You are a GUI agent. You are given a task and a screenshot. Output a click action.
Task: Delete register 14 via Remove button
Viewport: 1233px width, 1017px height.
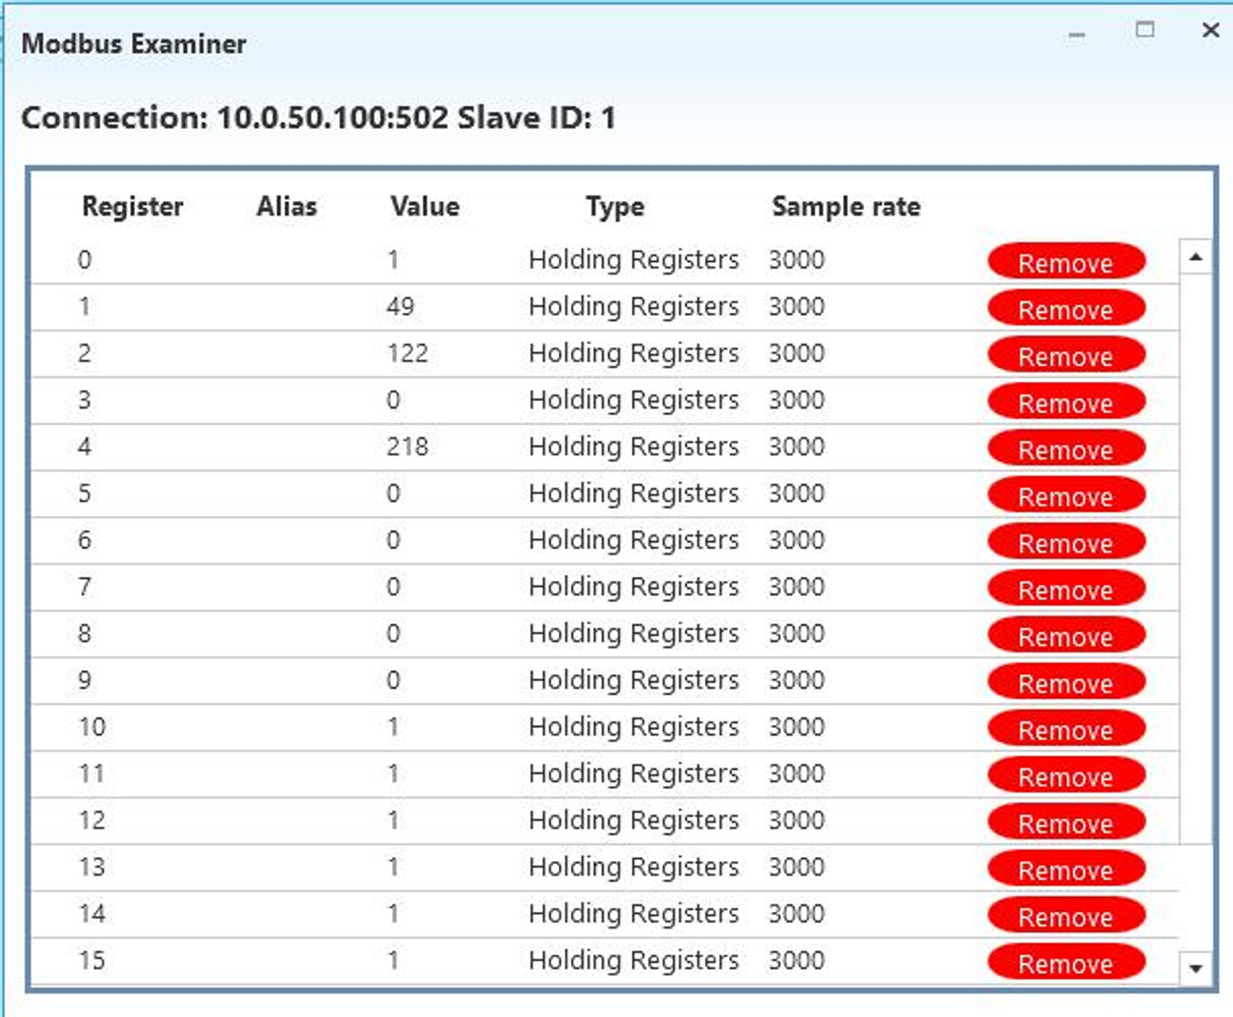click(x=1066, y=915)
